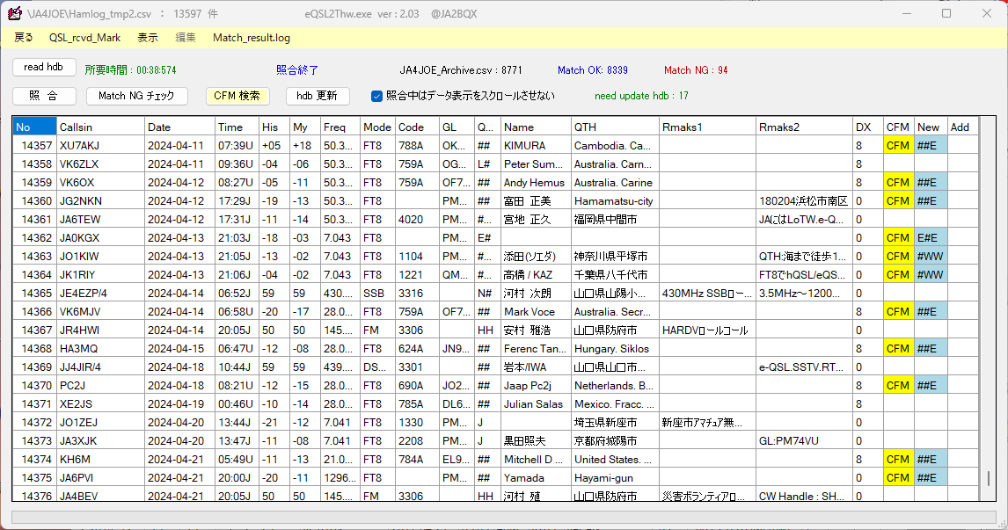
Task: Click the read hdb button
Action: pyautogui.click(x=44, y=67)
